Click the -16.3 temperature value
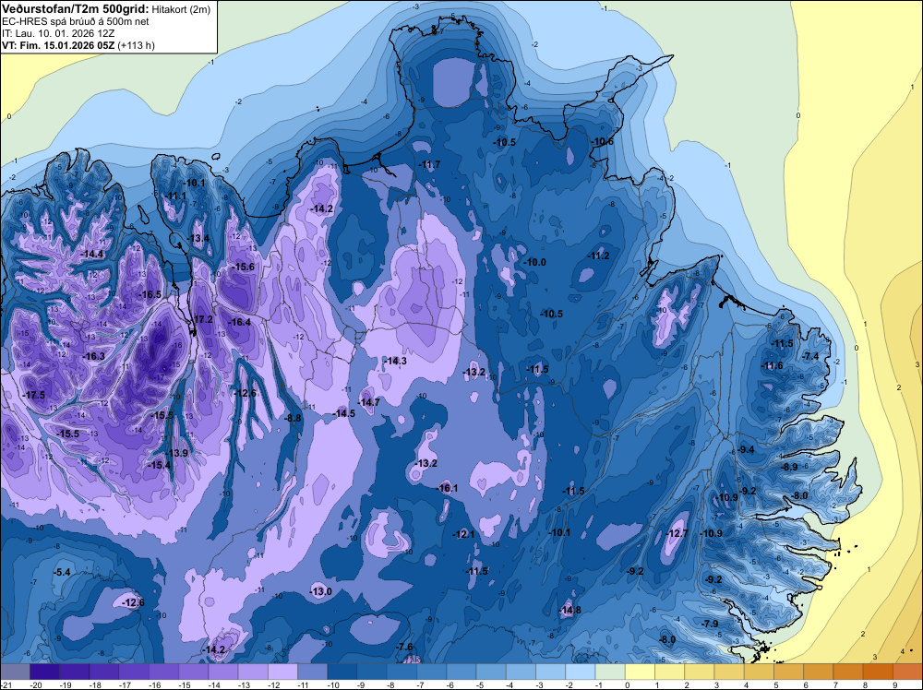923x690 pixels. [93, 356]
